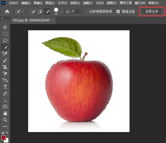Open the 选择(S) menu

75,3
